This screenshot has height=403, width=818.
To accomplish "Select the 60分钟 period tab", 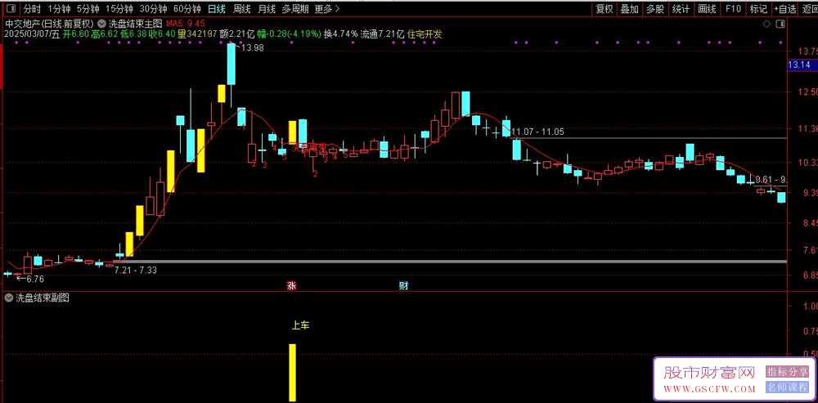I will (x=187, y=8).
